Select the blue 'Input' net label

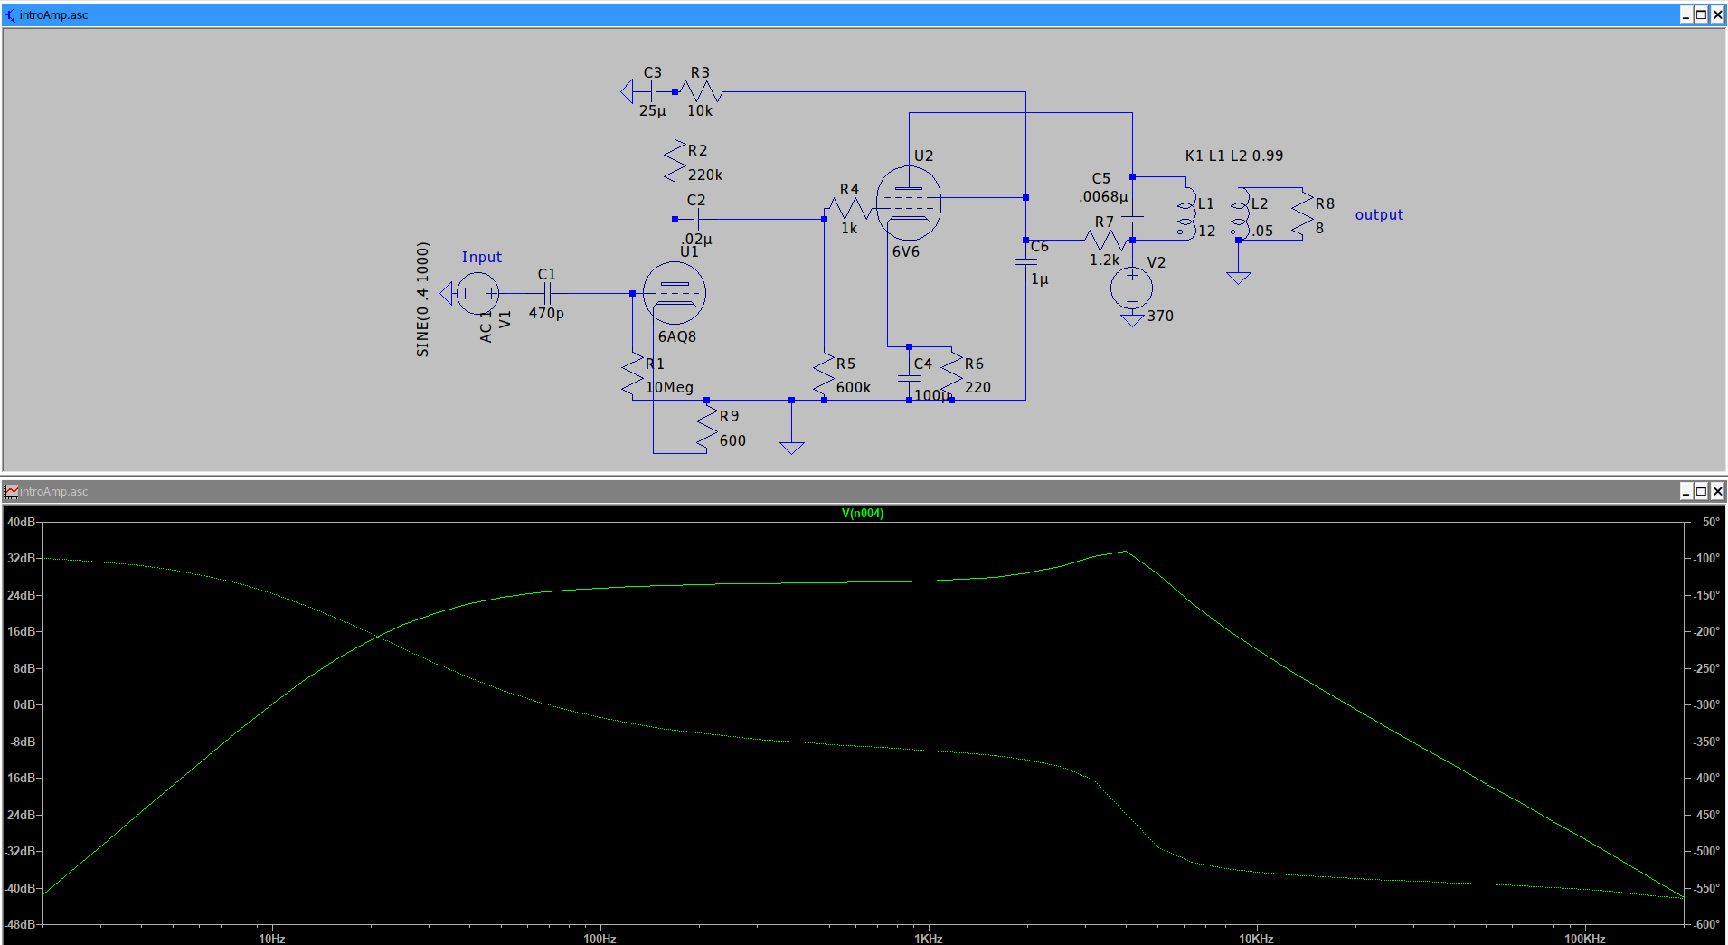pos(481,258)
